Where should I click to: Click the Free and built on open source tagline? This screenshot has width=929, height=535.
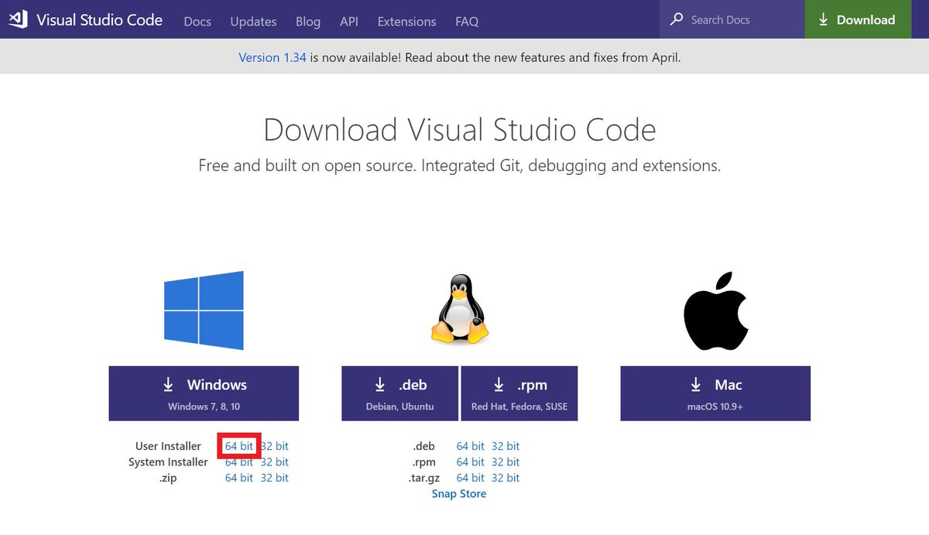[x=460, y=166]
